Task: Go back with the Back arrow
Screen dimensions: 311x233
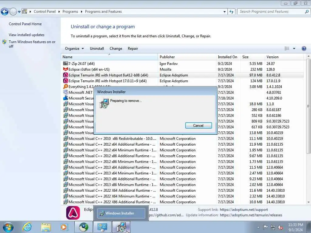Action: (5, 12)
